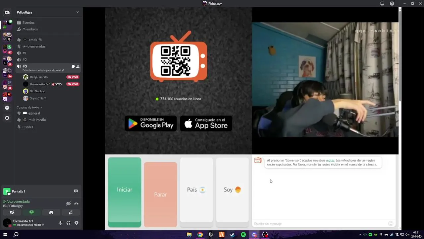Mute the microphone
The width and height of the screenshot is (424, 239).
60,223
